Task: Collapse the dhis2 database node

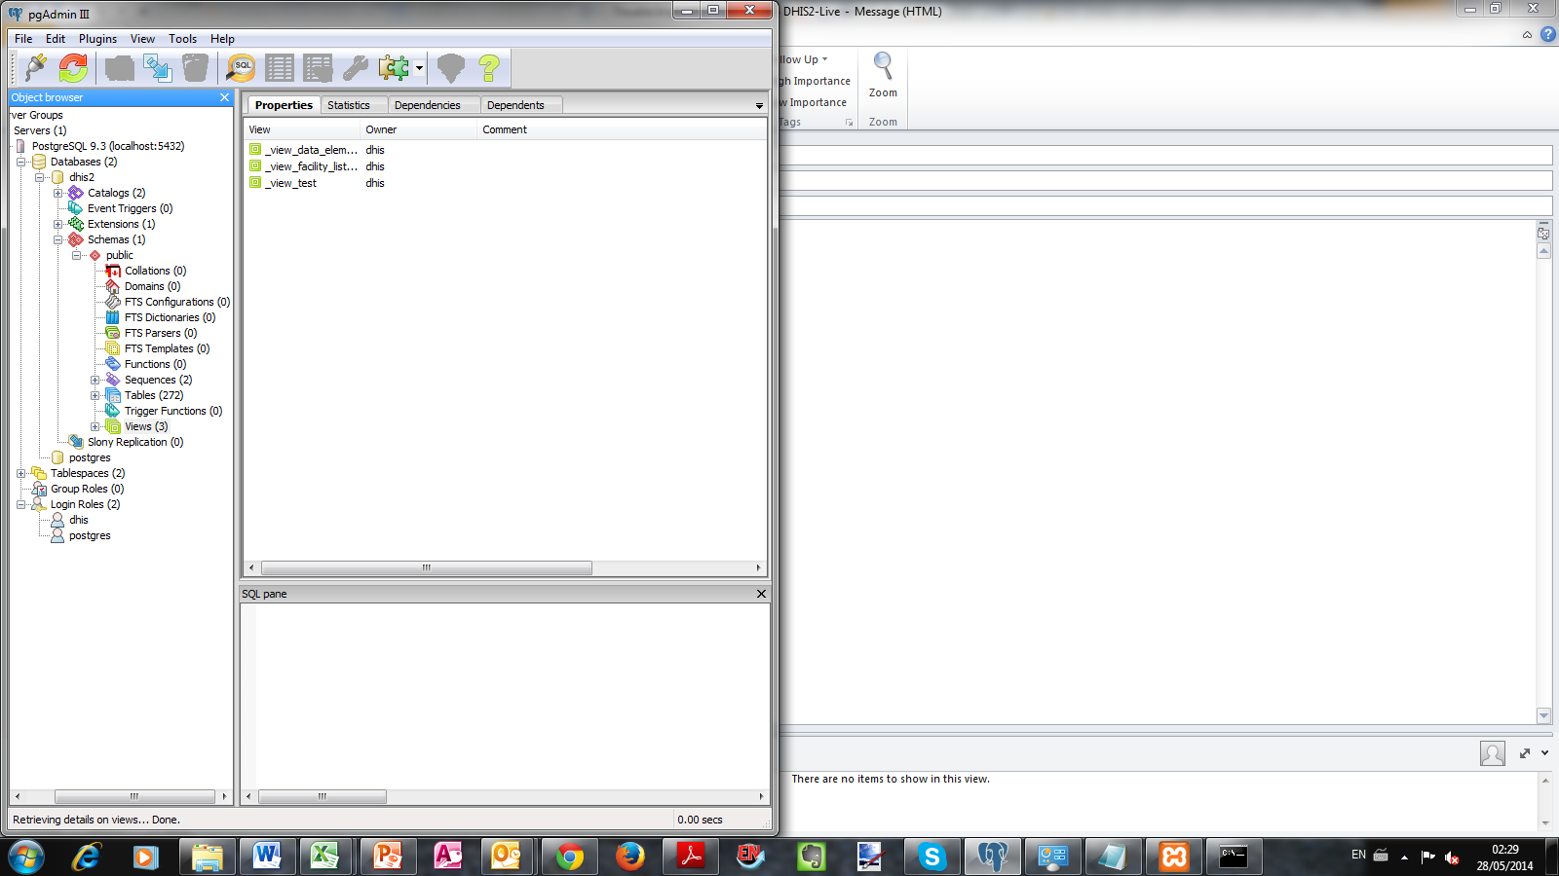Action: tap(39, 177)
